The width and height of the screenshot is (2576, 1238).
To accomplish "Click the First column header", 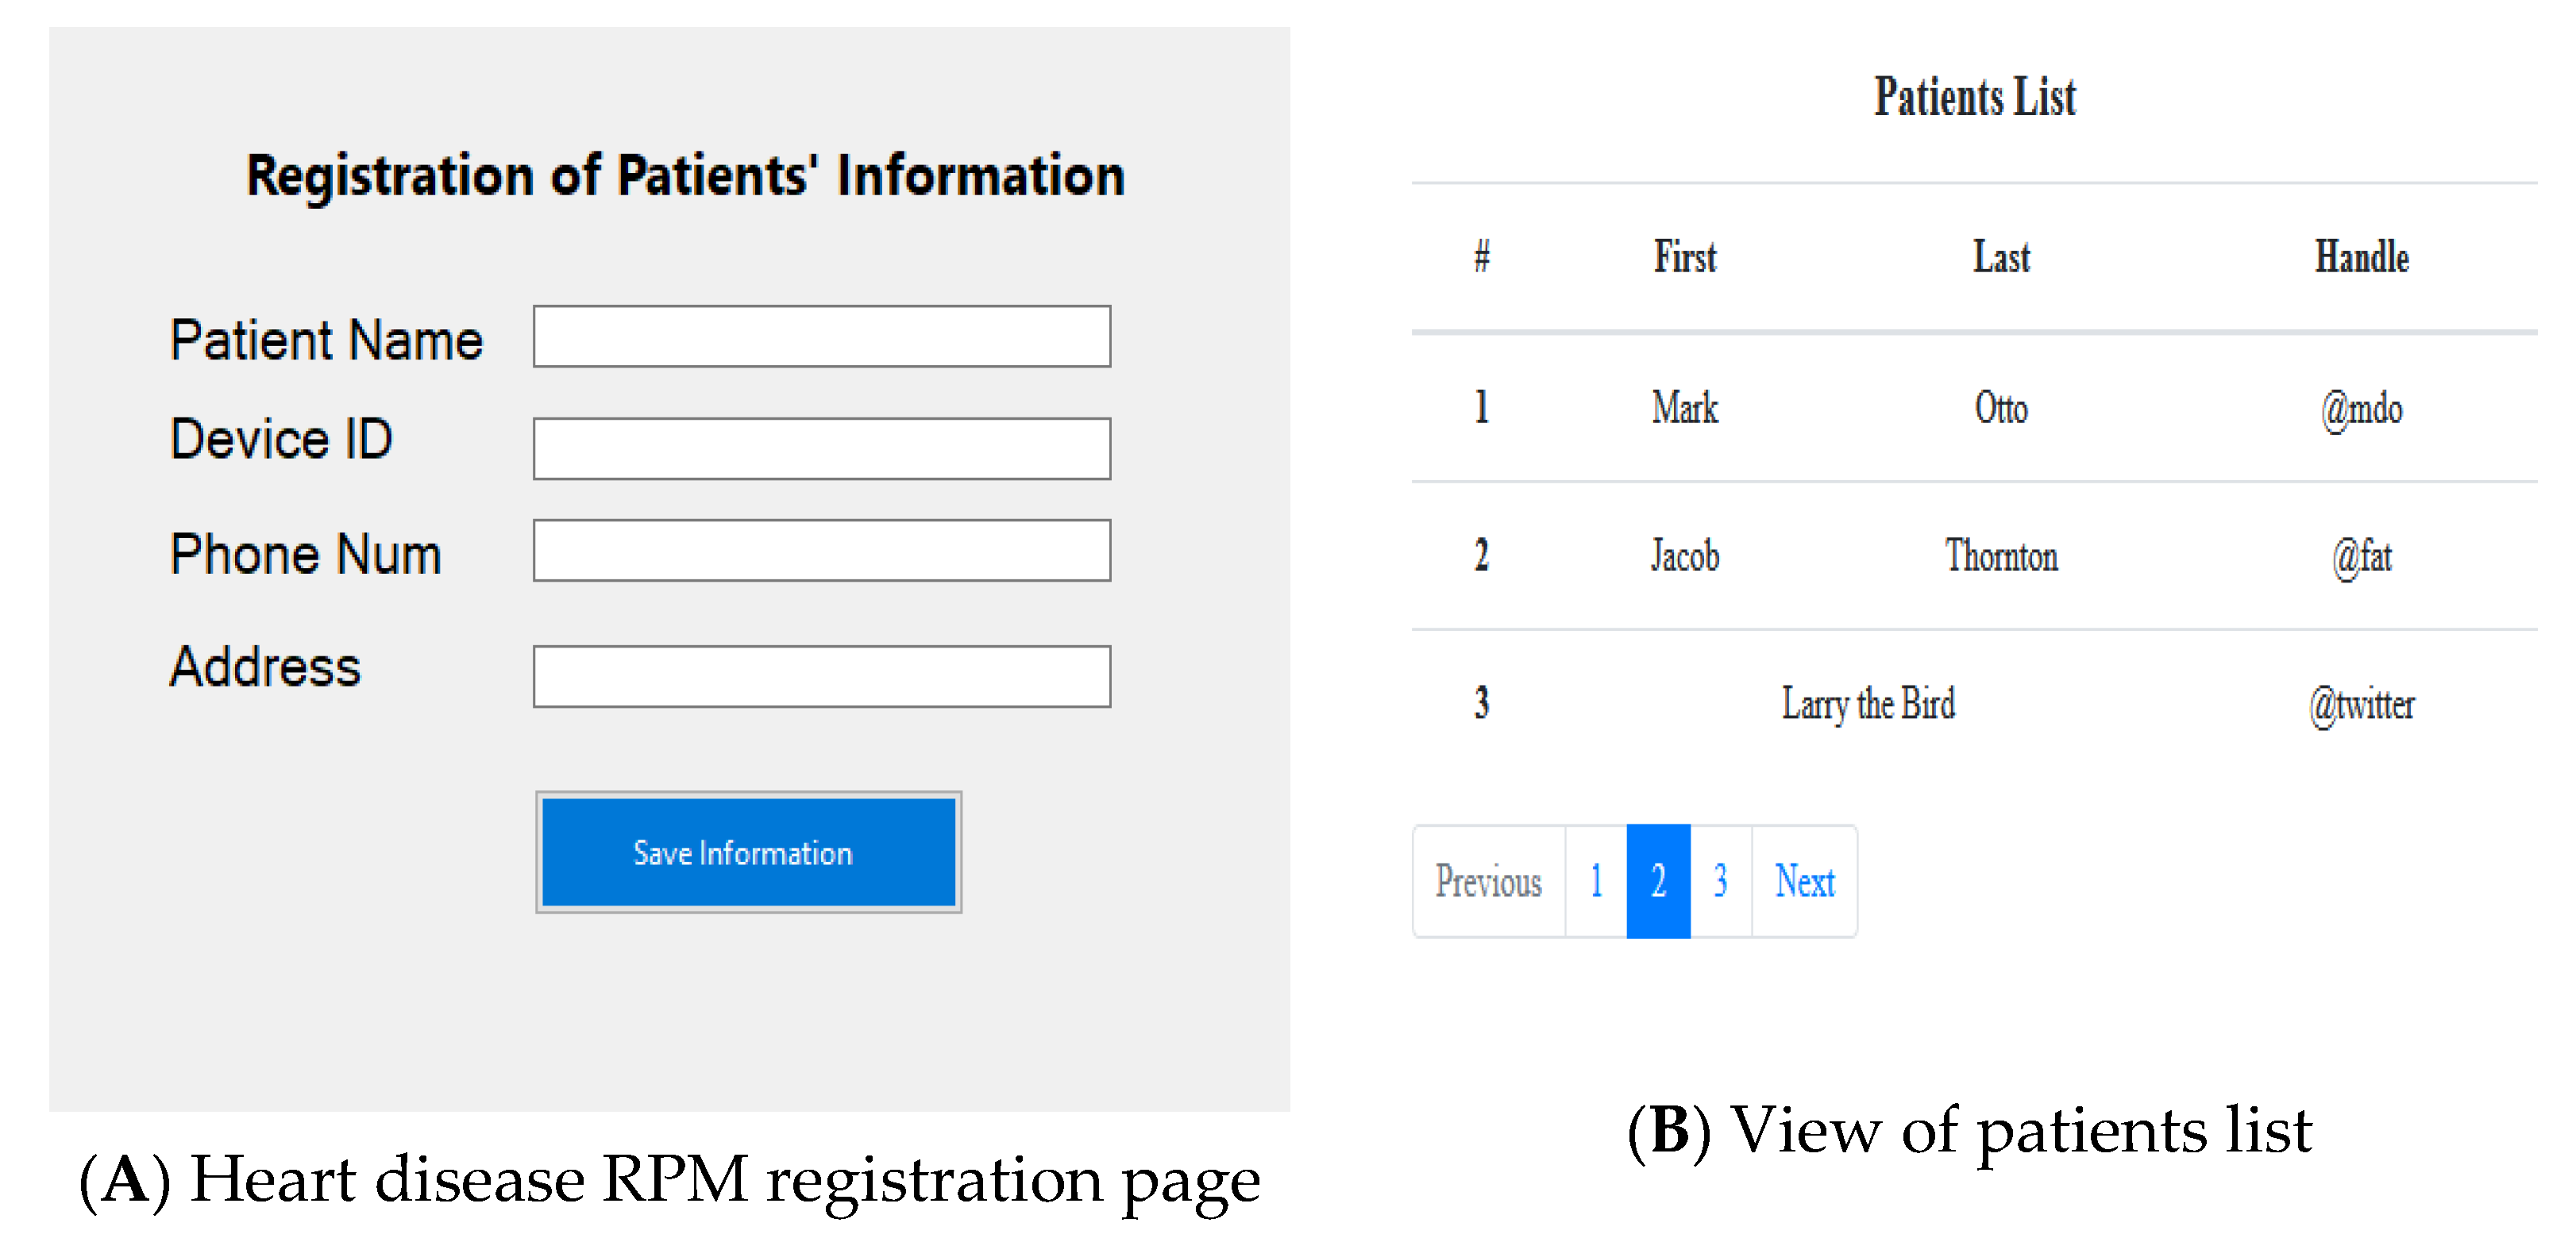I will (1685, 258).
